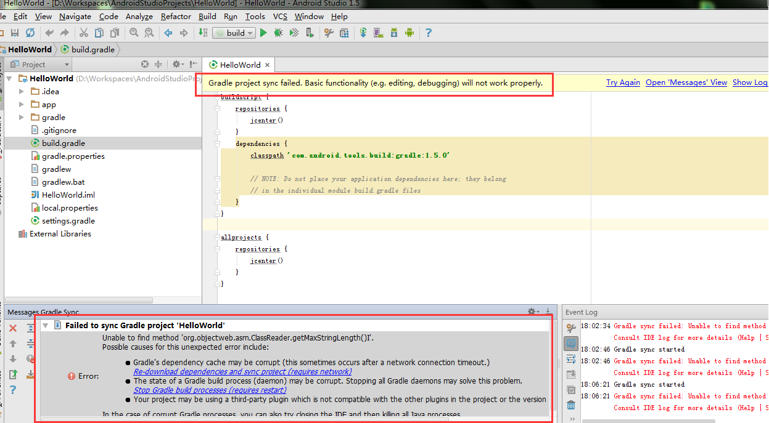Select the settings.gradle file
Screen dimensions: 769x423
tap(63, 221)
